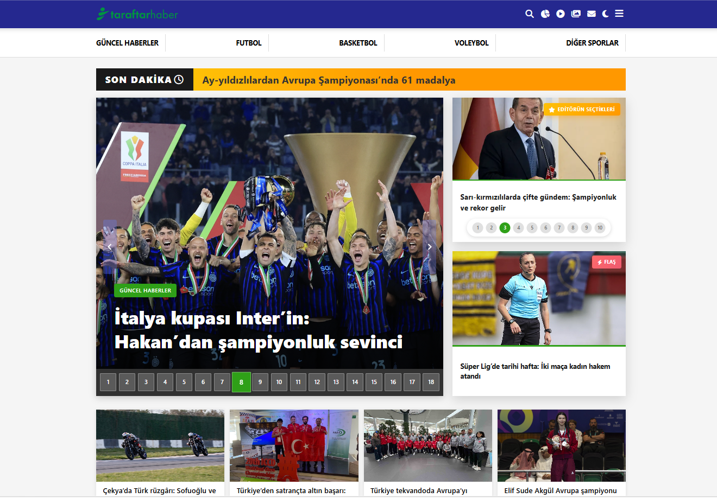
Task: Click the referee photo in FLAŞ card
Action: (x=539, y=298)
